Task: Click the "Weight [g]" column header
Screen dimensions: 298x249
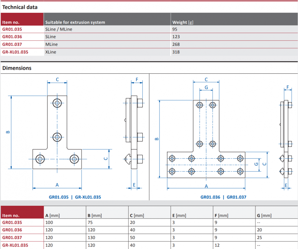Action: pos(183,22)
